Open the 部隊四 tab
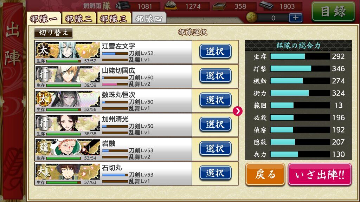 tap(149, 18)
